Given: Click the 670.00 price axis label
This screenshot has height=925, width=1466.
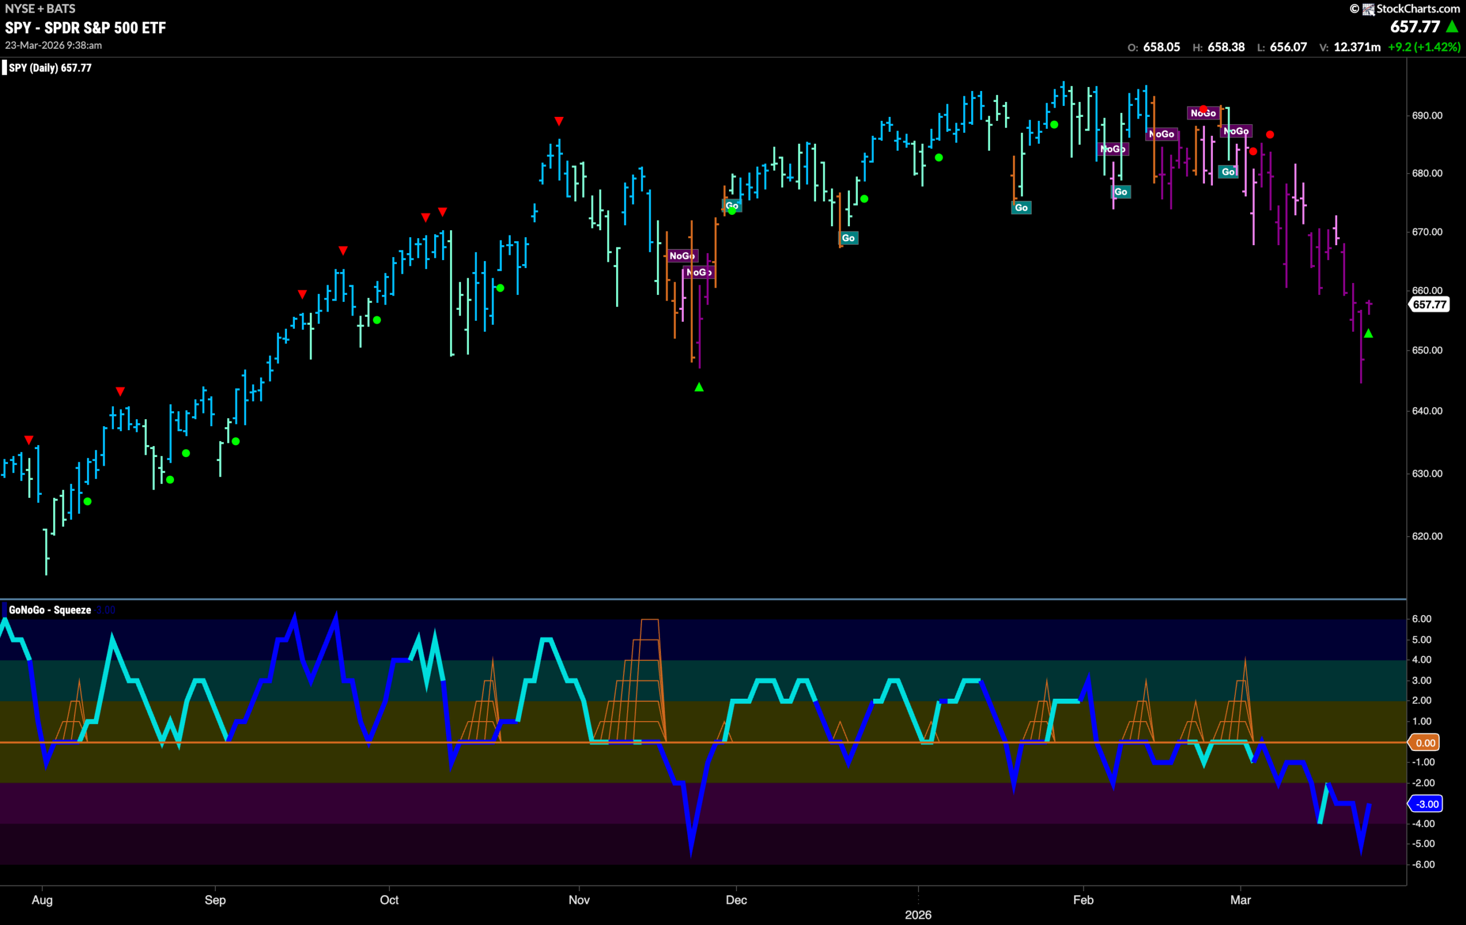Looking at the screenshot, I should [1427, 232].
